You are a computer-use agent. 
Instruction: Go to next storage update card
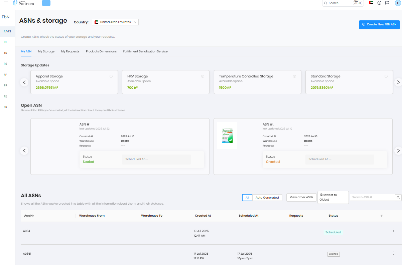[398, 82]
